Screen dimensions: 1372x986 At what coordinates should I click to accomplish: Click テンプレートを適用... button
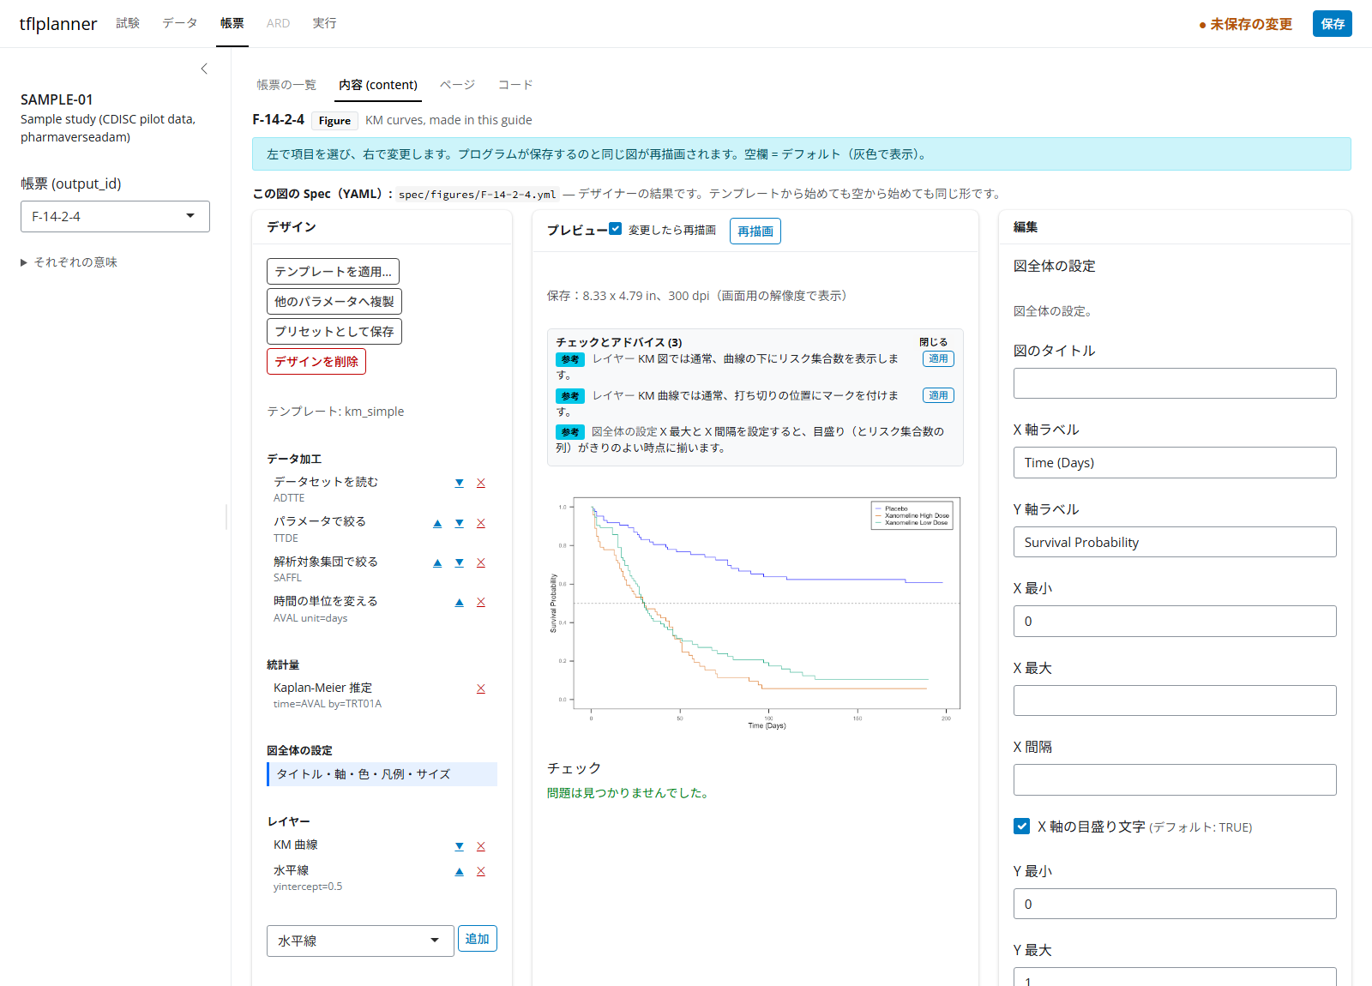pos(333,272)
